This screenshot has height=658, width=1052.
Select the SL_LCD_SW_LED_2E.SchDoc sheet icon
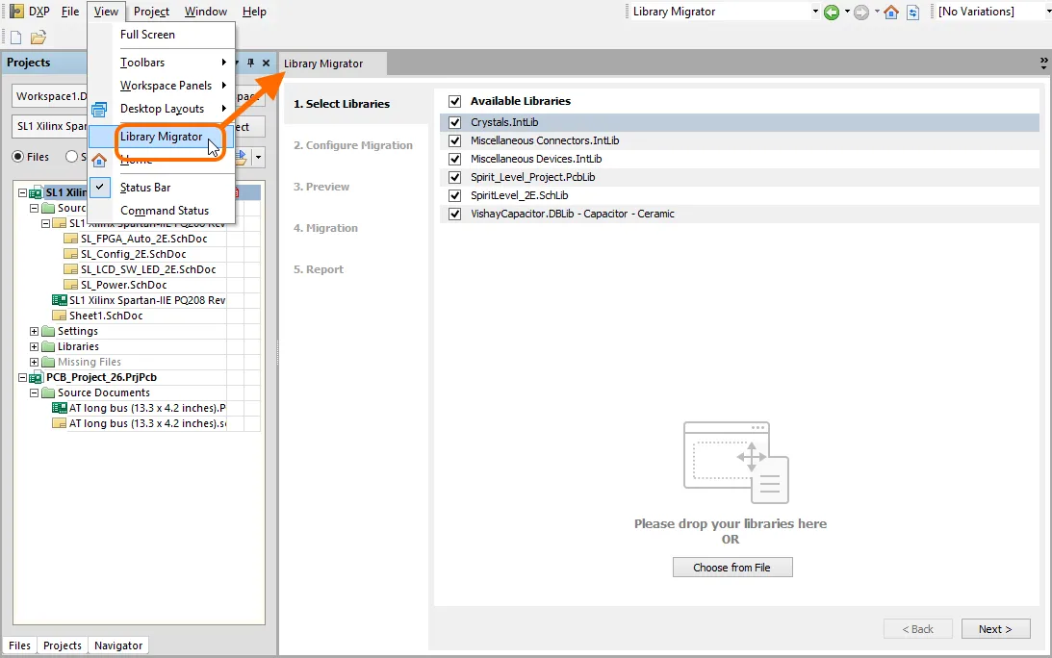click(70, 269)
